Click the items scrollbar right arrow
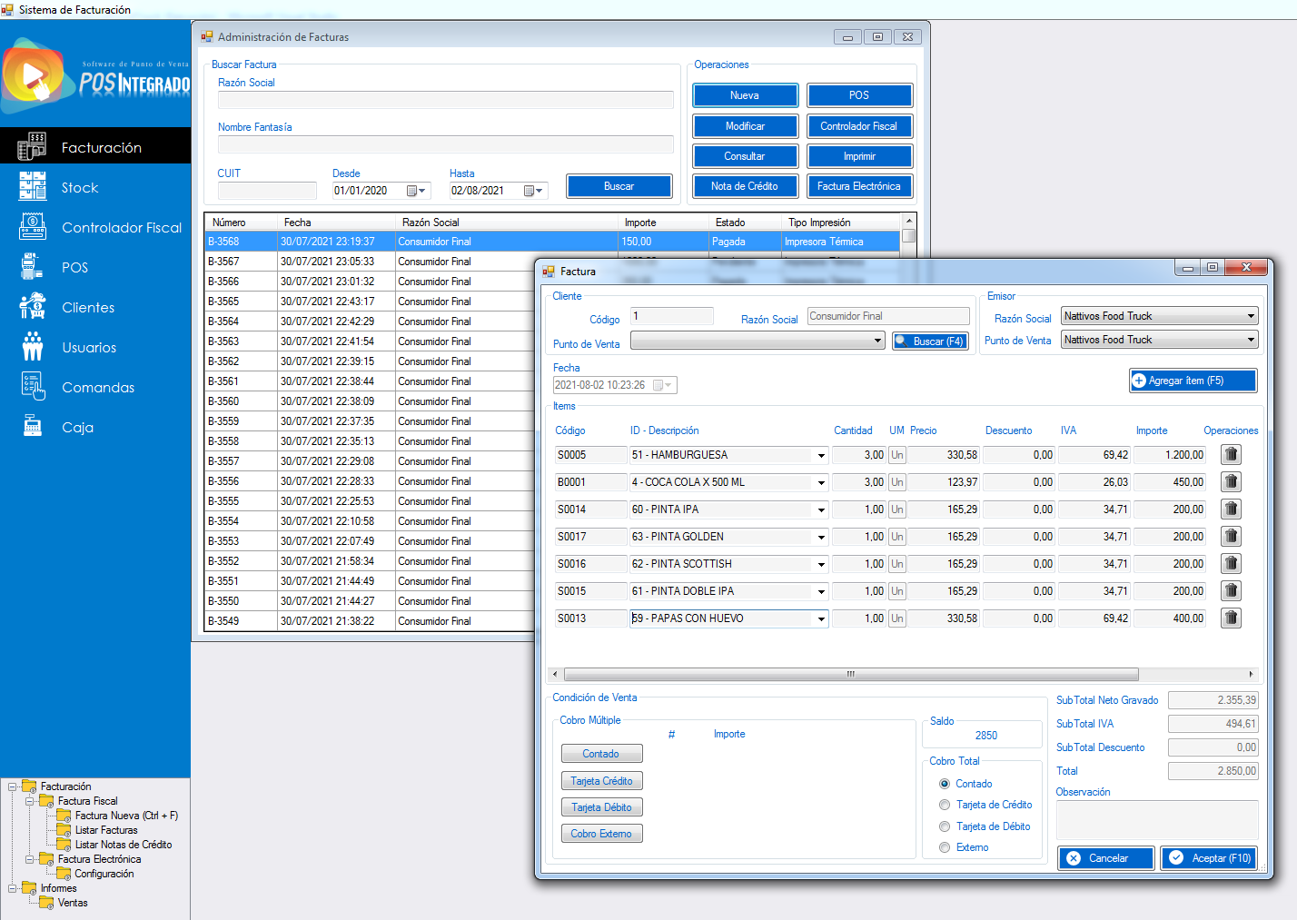The width and height of the screenshot is (1297, 920). click(1251, 674)
